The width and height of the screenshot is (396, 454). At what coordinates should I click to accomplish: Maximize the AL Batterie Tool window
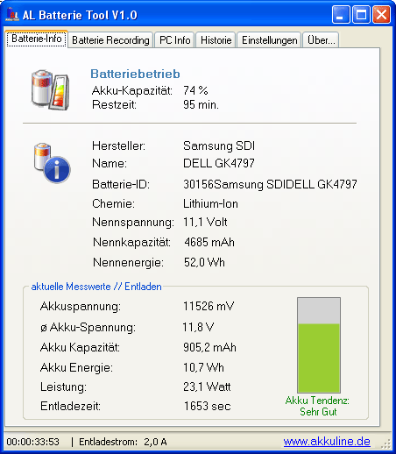point(361,14)
